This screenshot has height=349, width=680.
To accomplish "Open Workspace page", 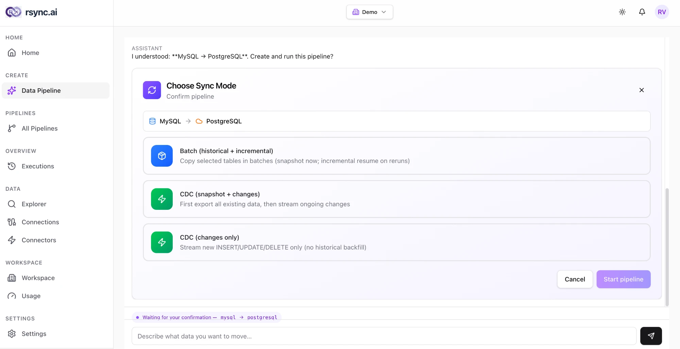I will point(55,278).
